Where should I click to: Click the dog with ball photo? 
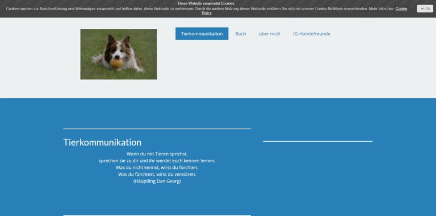point(119,54)
